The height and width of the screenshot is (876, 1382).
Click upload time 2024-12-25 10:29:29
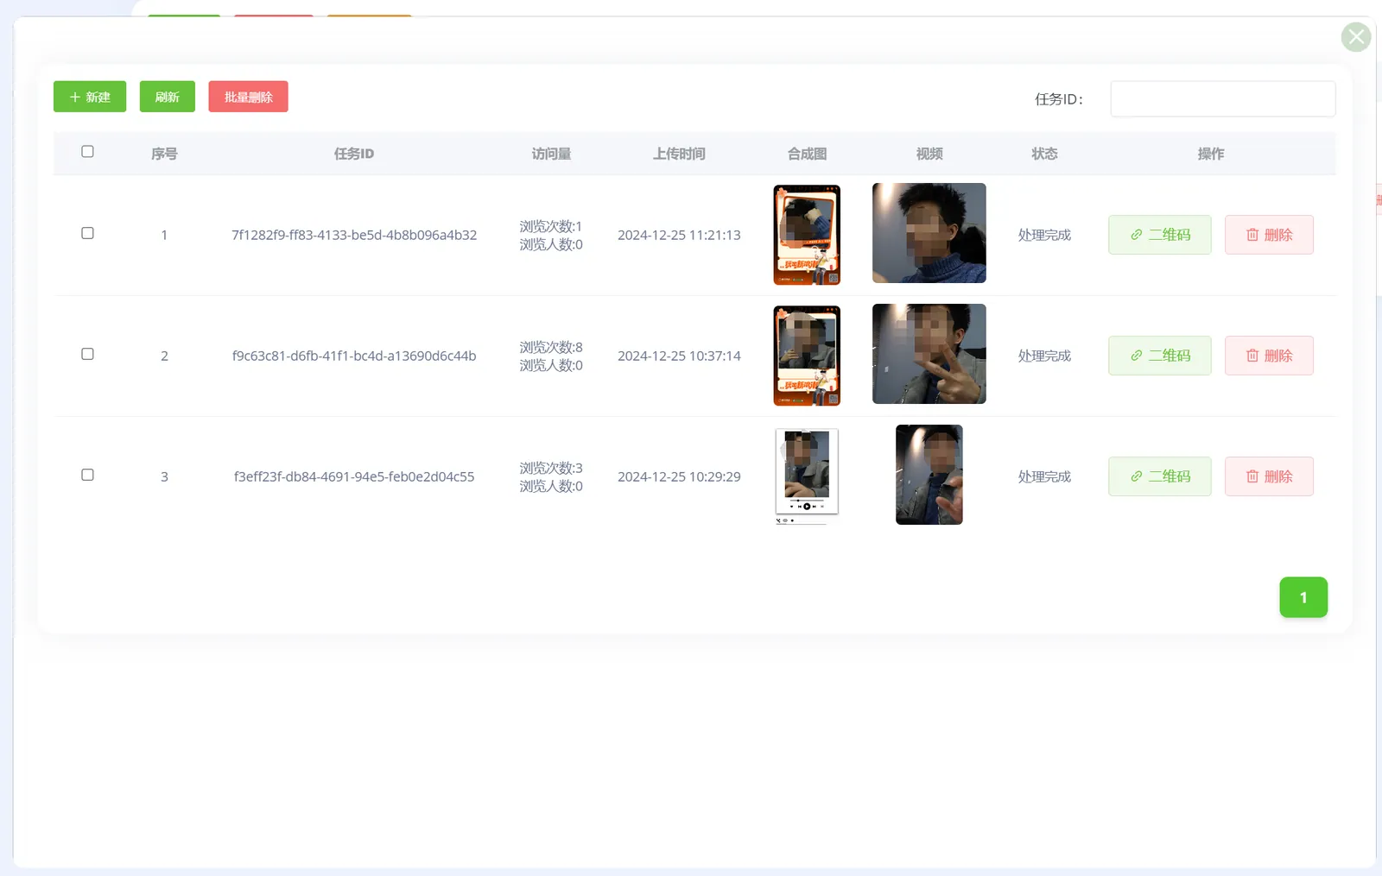[679, 476]
